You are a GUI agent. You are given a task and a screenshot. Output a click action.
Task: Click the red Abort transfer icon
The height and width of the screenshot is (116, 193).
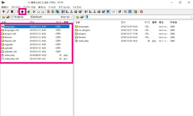pyautogui.click(x=141, y=12)
